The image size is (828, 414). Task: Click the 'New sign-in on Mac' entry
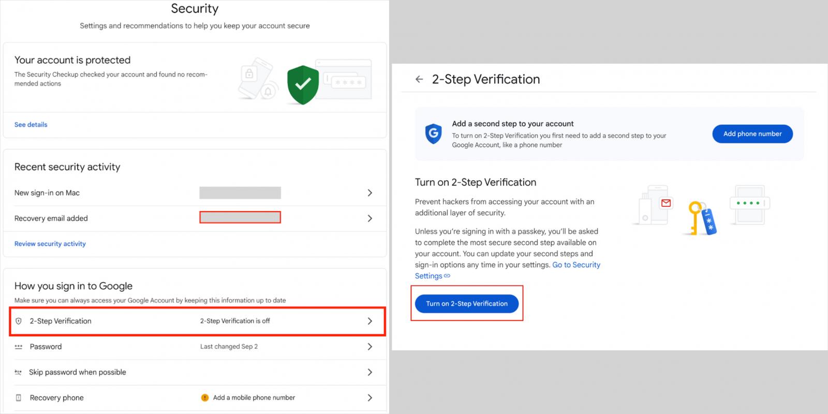tap(47, 193)
